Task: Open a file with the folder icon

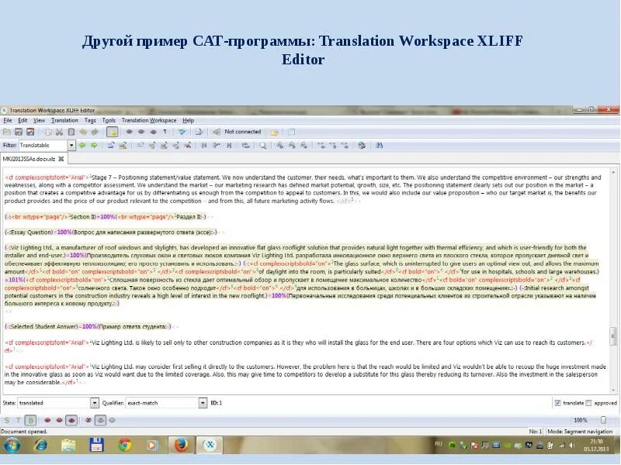Action: pos(7,132)
